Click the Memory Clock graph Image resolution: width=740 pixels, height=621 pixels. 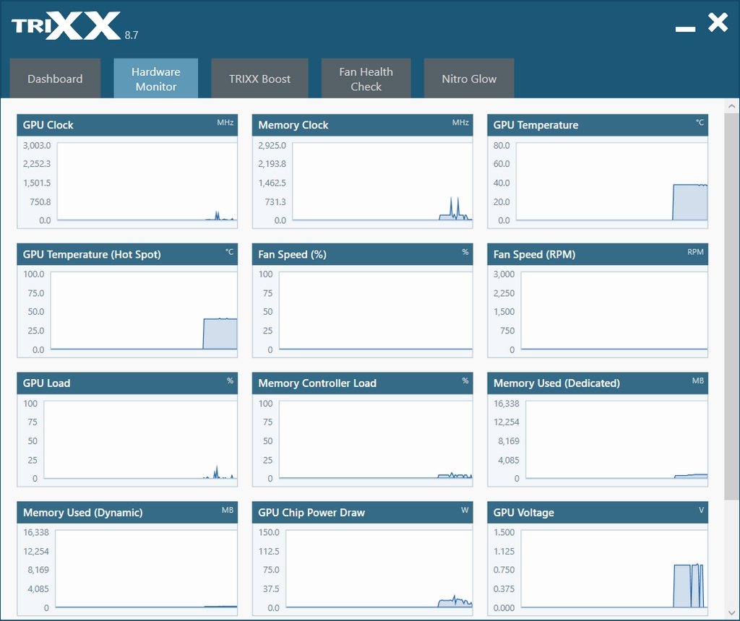tap(382, 181)
